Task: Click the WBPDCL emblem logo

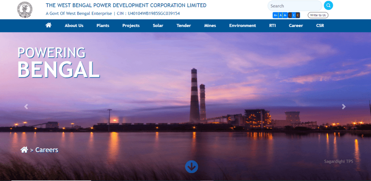Action: pos(25,10)
